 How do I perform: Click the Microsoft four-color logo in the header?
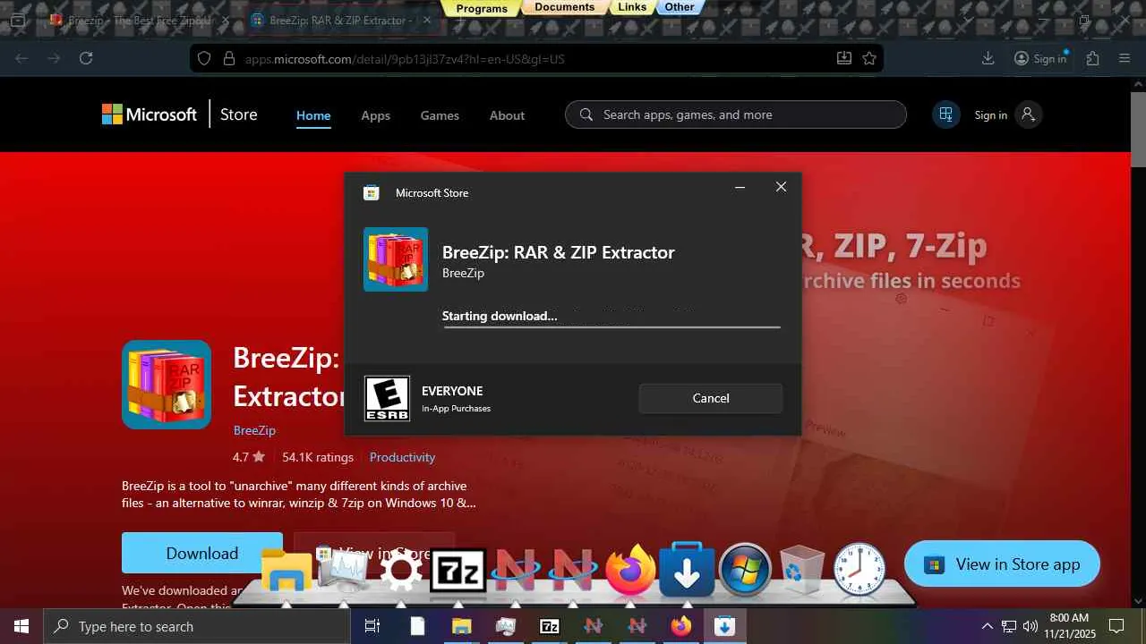tap(112, 114)
